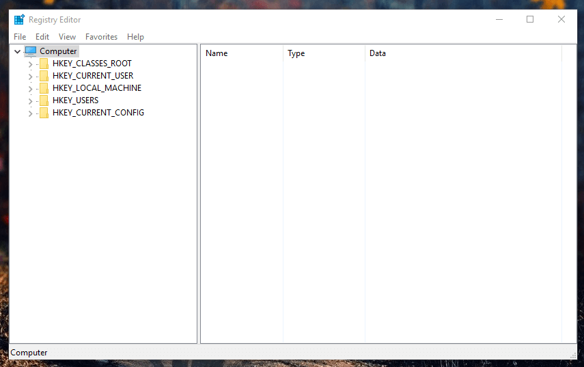Select the Computer tree label
This screenshot has height=367, width=584.
tap(58, 51)
